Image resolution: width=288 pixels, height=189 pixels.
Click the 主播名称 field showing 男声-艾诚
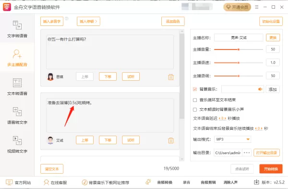point(239,38)
